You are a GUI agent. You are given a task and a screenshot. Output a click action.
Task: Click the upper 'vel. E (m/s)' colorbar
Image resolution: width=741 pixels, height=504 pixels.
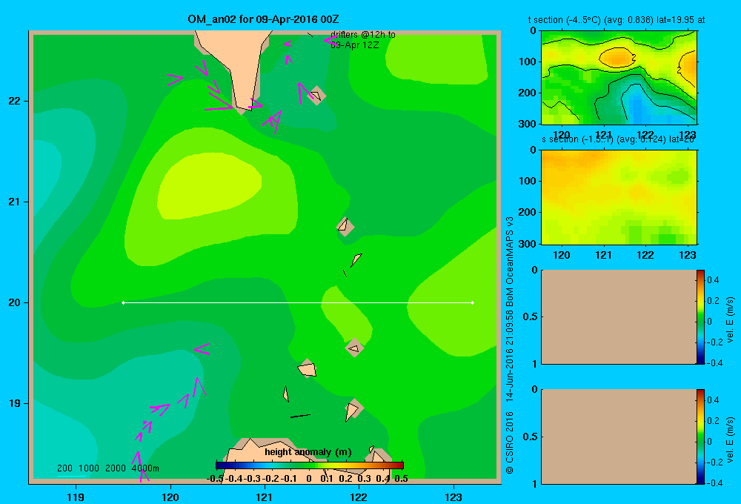point(700,316)
